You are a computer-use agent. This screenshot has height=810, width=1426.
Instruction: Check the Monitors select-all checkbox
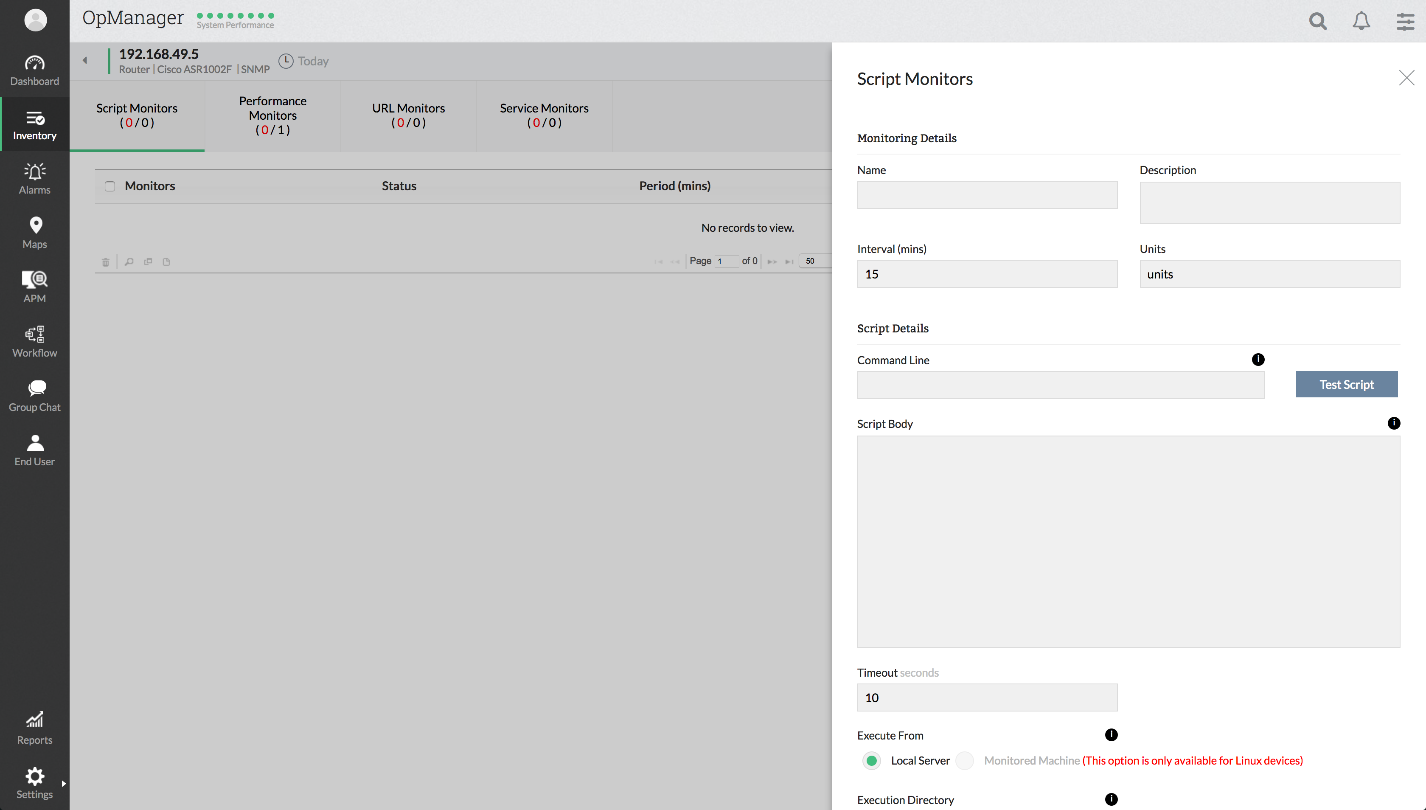109,186
